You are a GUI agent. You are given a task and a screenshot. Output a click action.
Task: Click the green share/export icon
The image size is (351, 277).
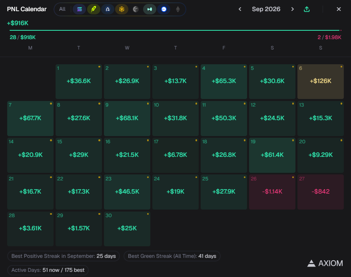tap(307, 9)
